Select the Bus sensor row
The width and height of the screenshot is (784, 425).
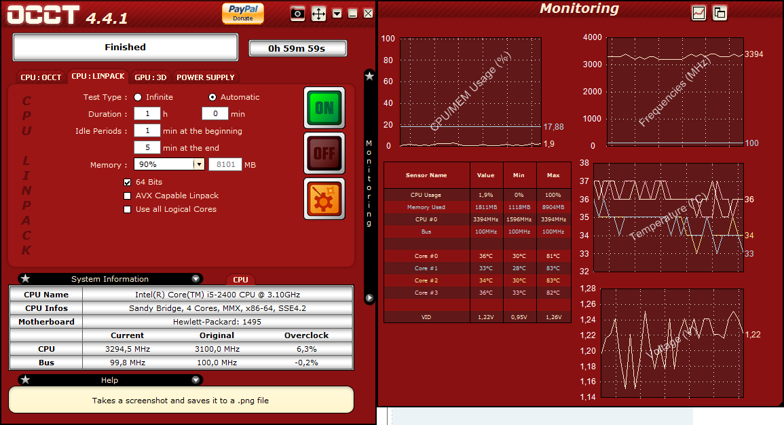coord(477,232)
